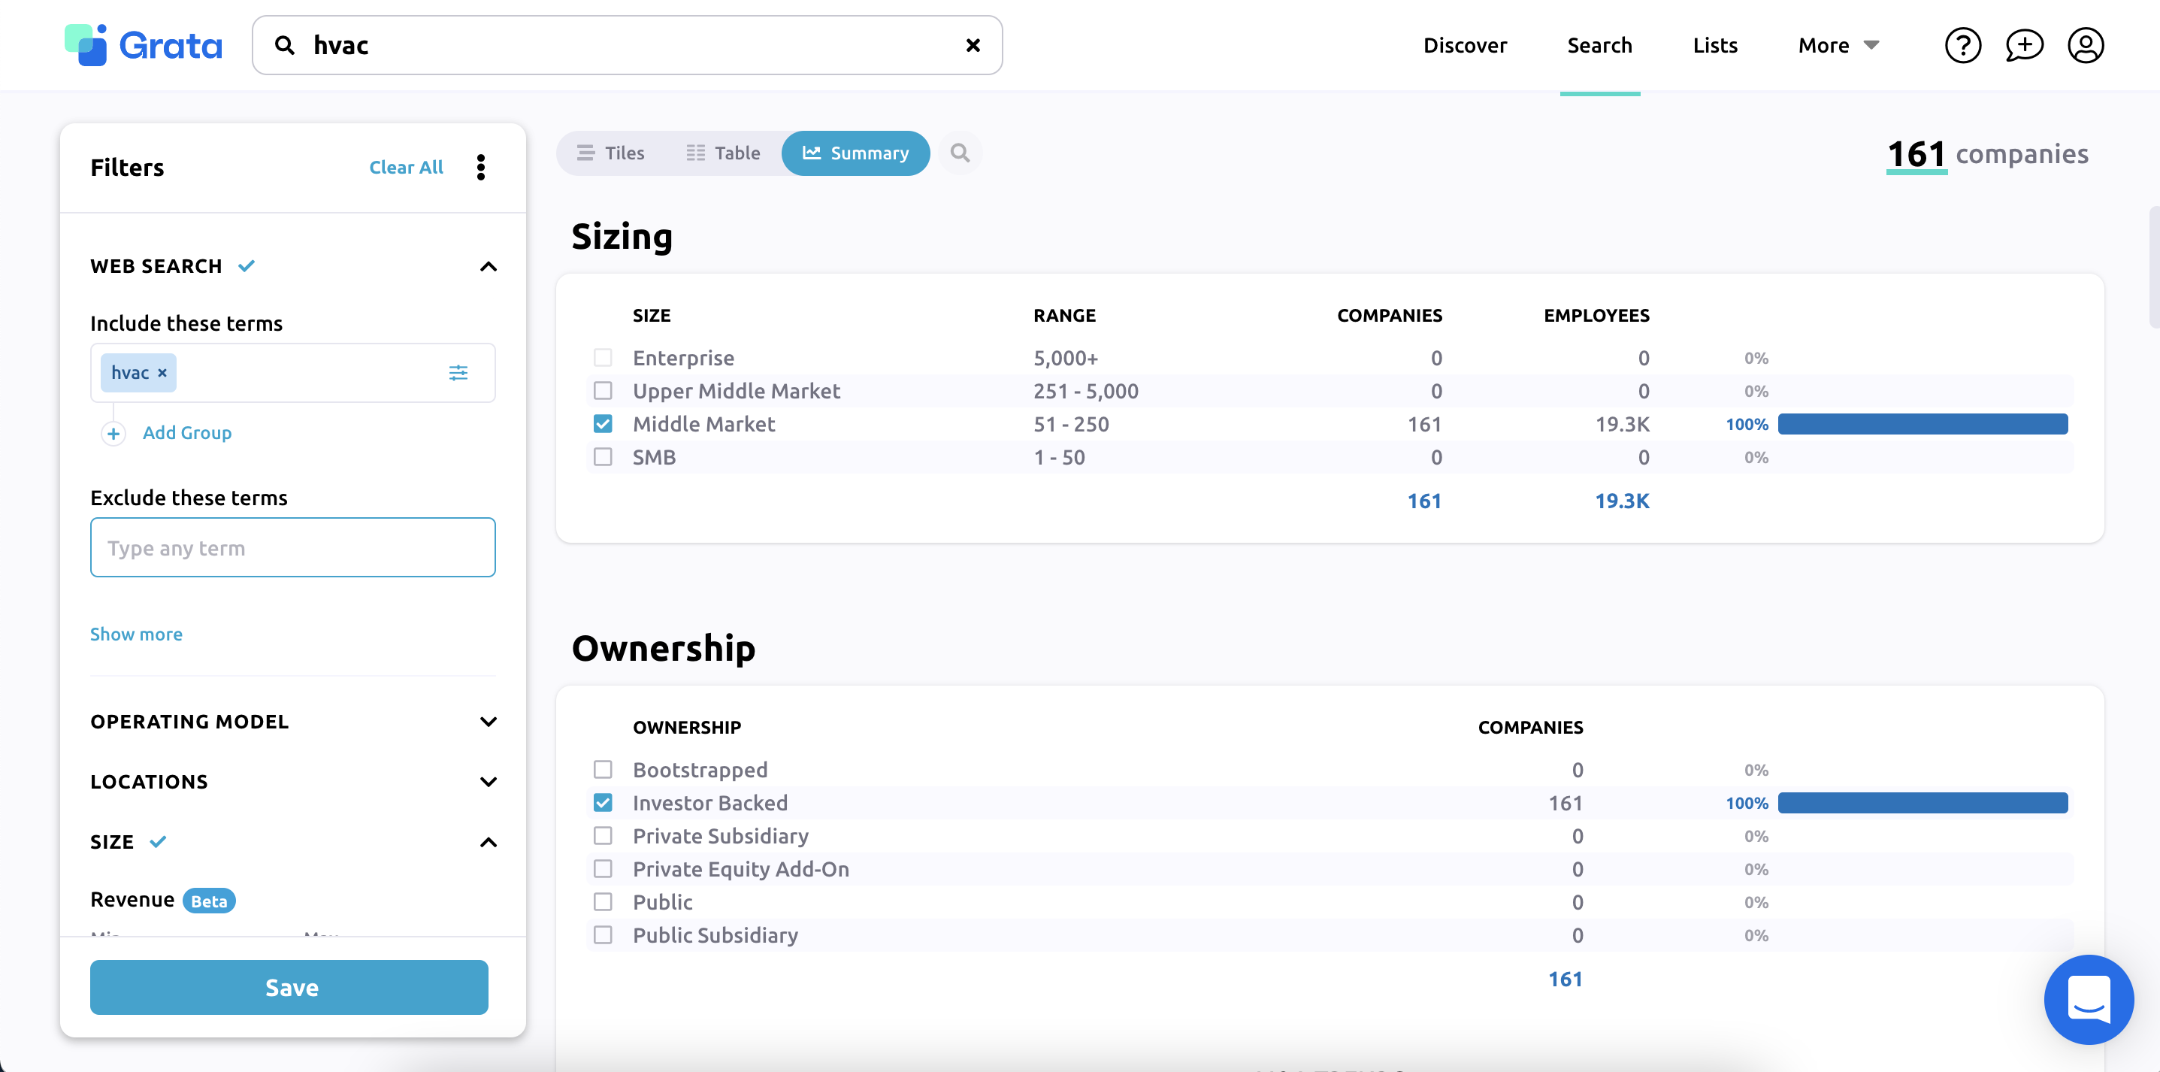The width and height of the screenshot is (2160, 1072).
Task: Expand the Locations filter section
Action: pos(488,782)
